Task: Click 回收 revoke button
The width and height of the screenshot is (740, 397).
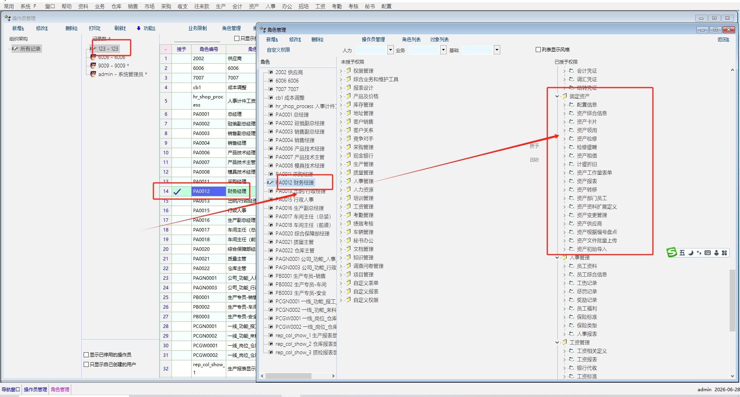Action: (x=534, y=160)
